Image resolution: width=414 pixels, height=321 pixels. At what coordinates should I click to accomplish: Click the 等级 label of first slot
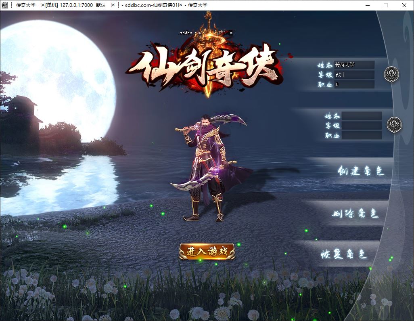pos(325,75)
